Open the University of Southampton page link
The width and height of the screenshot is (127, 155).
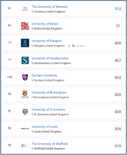click(x=50, y=58)
